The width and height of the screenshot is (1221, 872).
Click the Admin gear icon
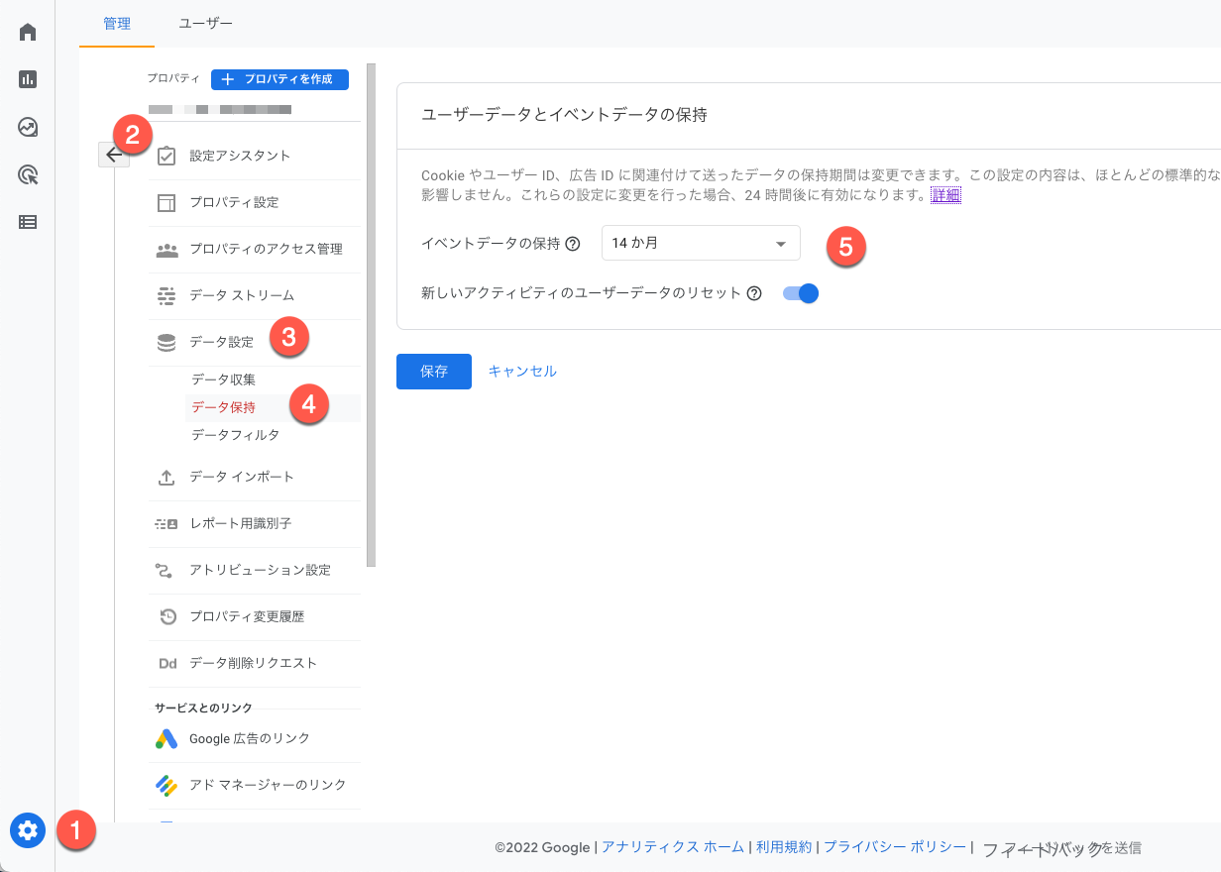(28, 829)
